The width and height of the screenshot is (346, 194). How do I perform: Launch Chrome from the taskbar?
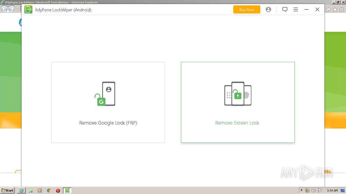coord(49,190)
